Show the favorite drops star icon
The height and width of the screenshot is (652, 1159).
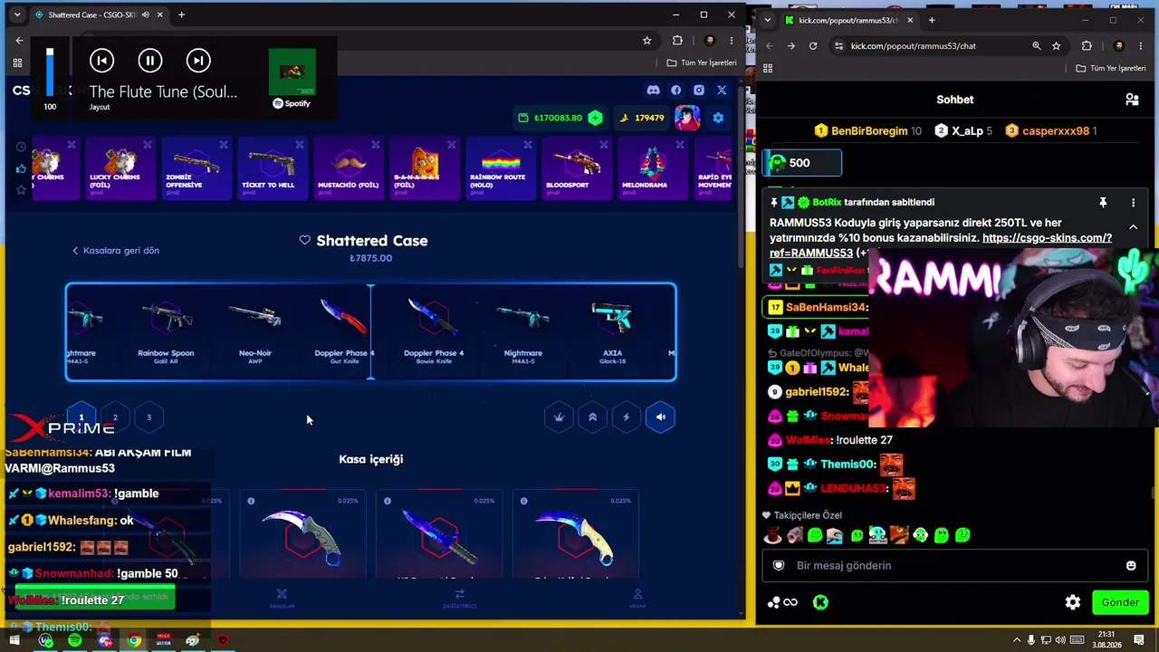click(x=21, y=190)
